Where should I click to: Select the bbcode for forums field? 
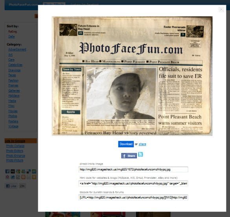coord(133,197)
